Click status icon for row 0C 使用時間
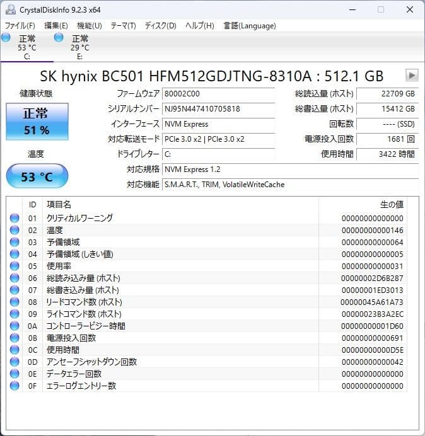 coord(15,350)
